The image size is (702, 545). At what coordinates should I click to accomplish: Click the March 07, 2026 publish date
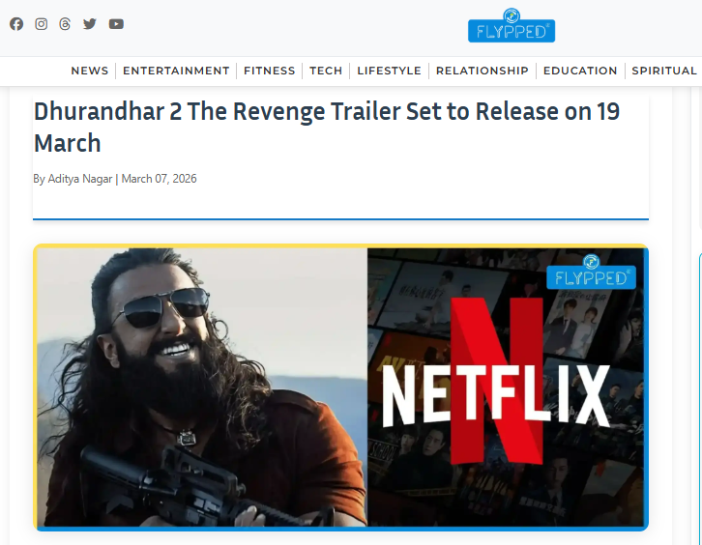pyautogui.click(x=159, y=179)
